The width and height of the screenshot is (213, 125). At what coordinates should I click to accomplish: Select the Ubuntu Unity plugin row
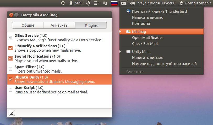pos(59,79)
